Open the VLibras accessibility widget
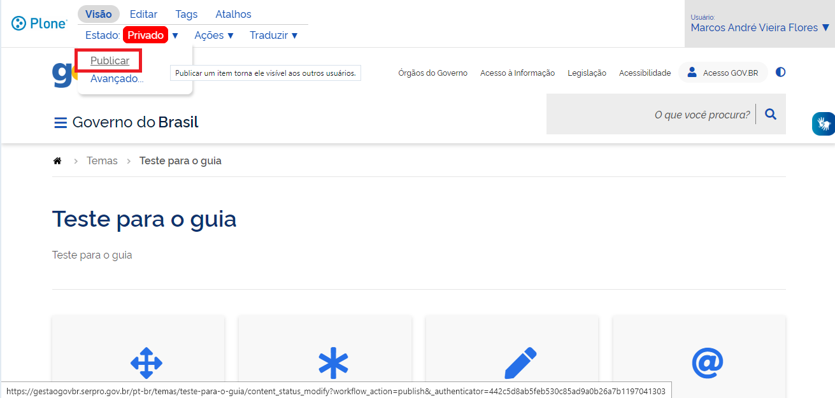 (823, 124)
